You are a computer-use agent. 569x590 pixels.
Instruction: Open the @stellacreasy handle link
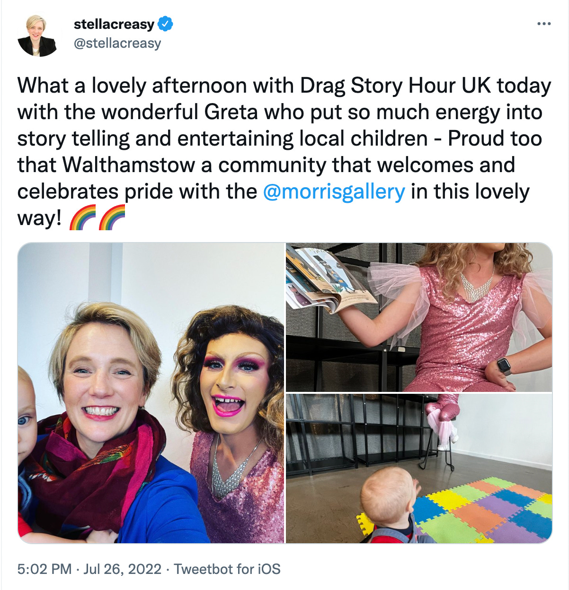[x=117, y=43]
